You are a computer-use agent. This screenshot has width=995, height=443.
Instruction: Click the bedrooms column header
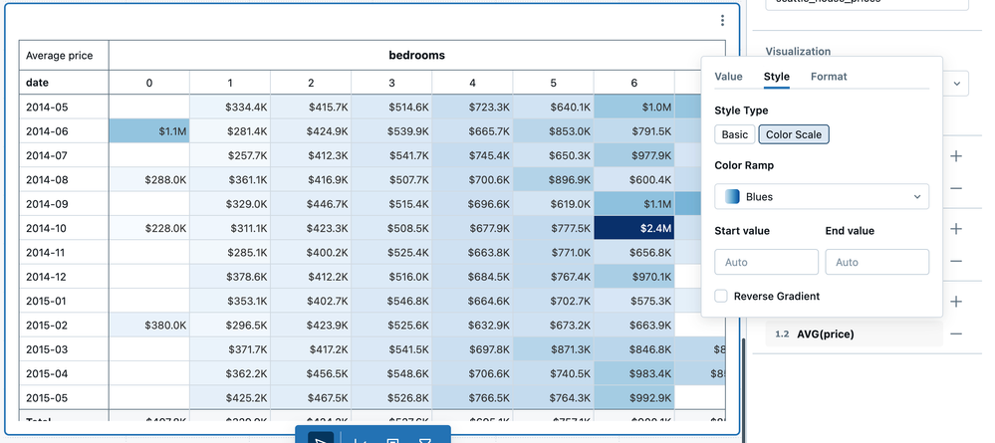[x=416, y=56]
